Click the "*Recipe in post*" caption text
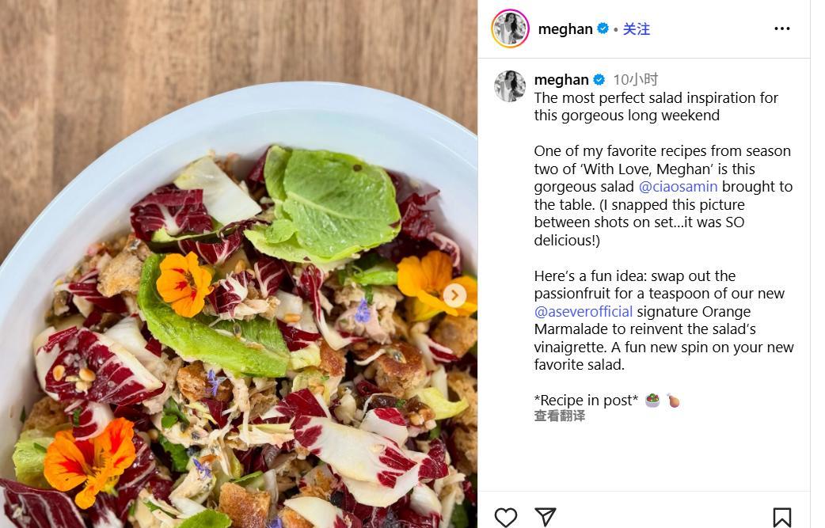 point(586,401)
